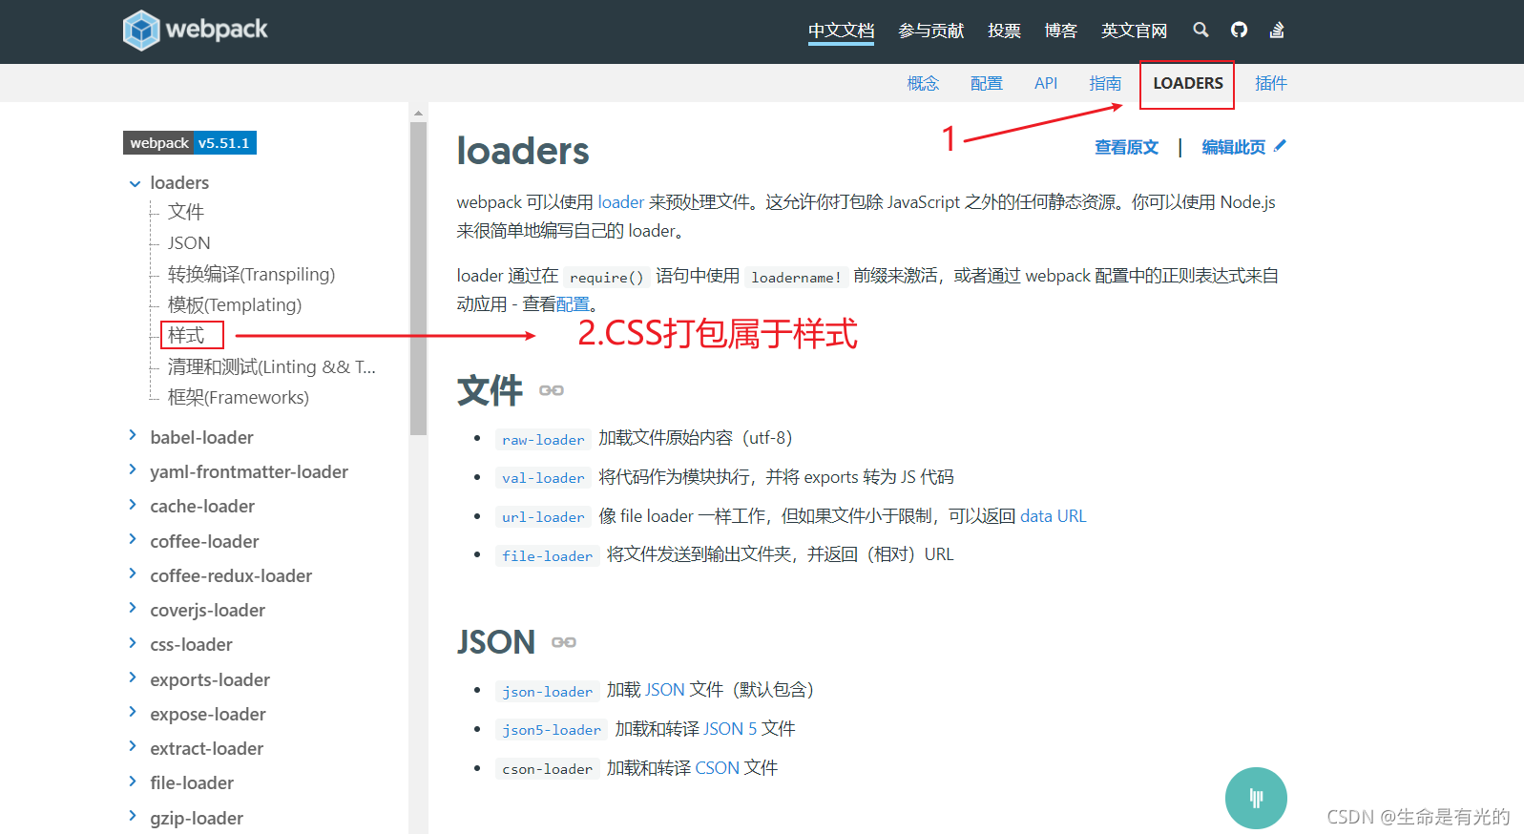Click the cson-loader code label
The width and height of the screenshot is (1524, 834).
click(547, 769)
